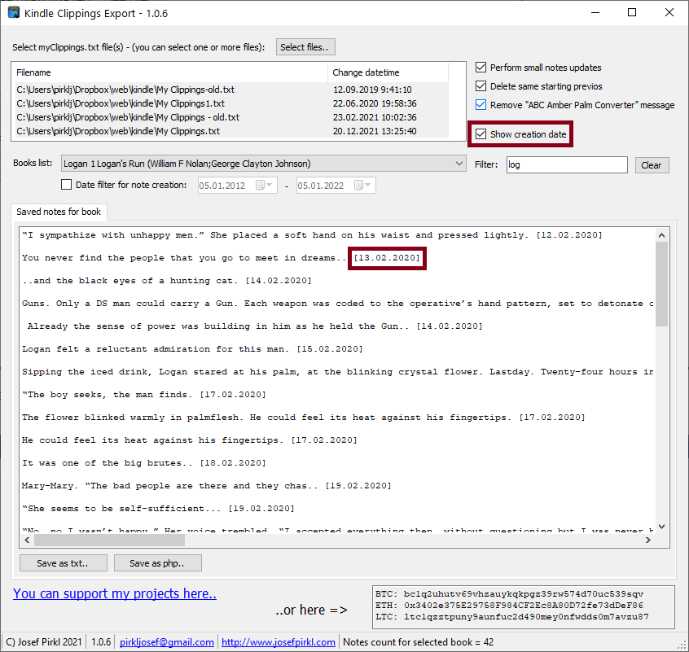Clear the filter with Clear button
This screenshot has height=652, width=689.
click(652, 165)
